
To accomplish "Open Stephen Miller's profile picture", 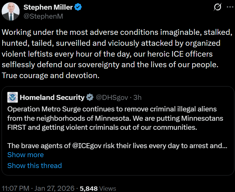I will pos(10,12).
